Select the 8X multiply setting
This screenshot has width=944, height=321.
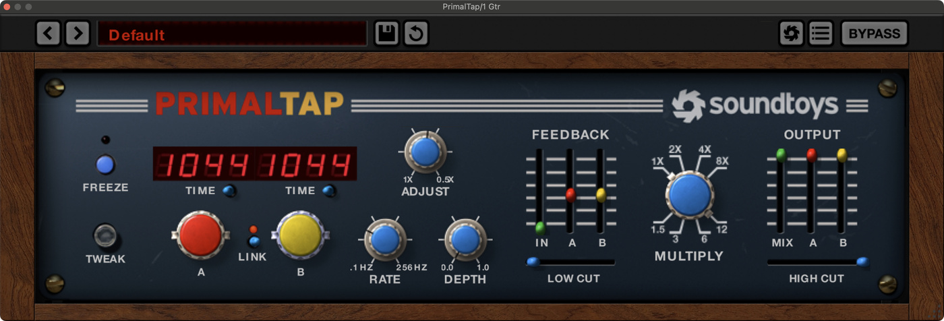point(721,161)
